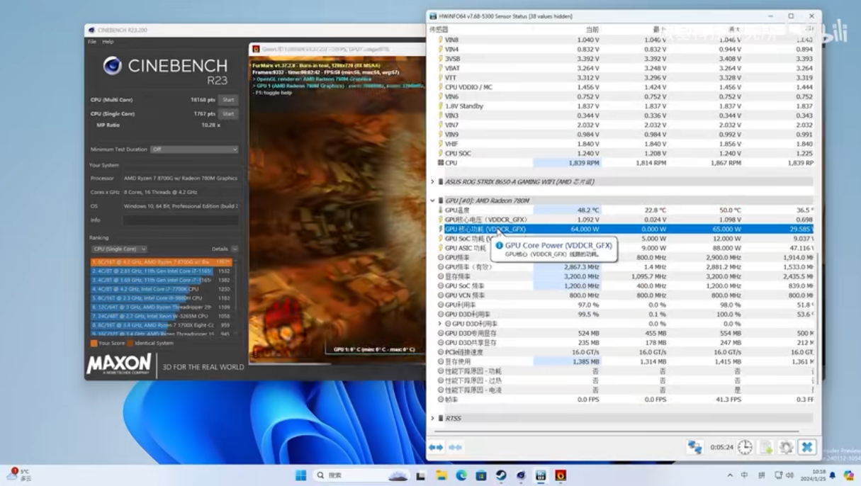This screenshot has width=861, height=486.
Task: Click the HWiNFO log file icon
Action: [766, 447]
